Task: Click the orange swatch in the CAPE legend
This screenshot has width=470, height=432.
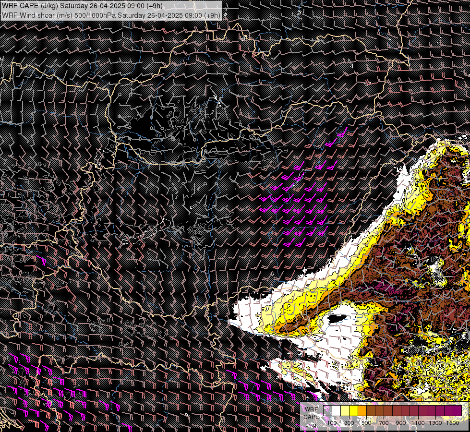Action: tap(362, 411)
